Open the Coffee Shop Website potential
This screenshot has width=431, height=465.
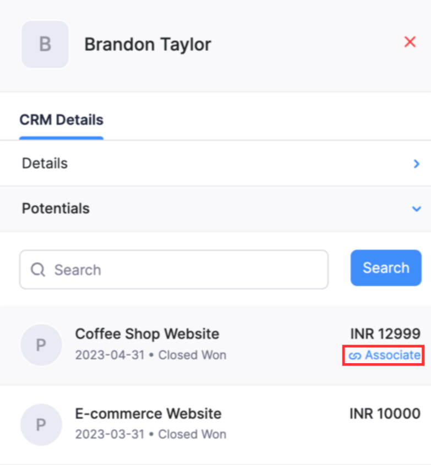tap(147, 333)
